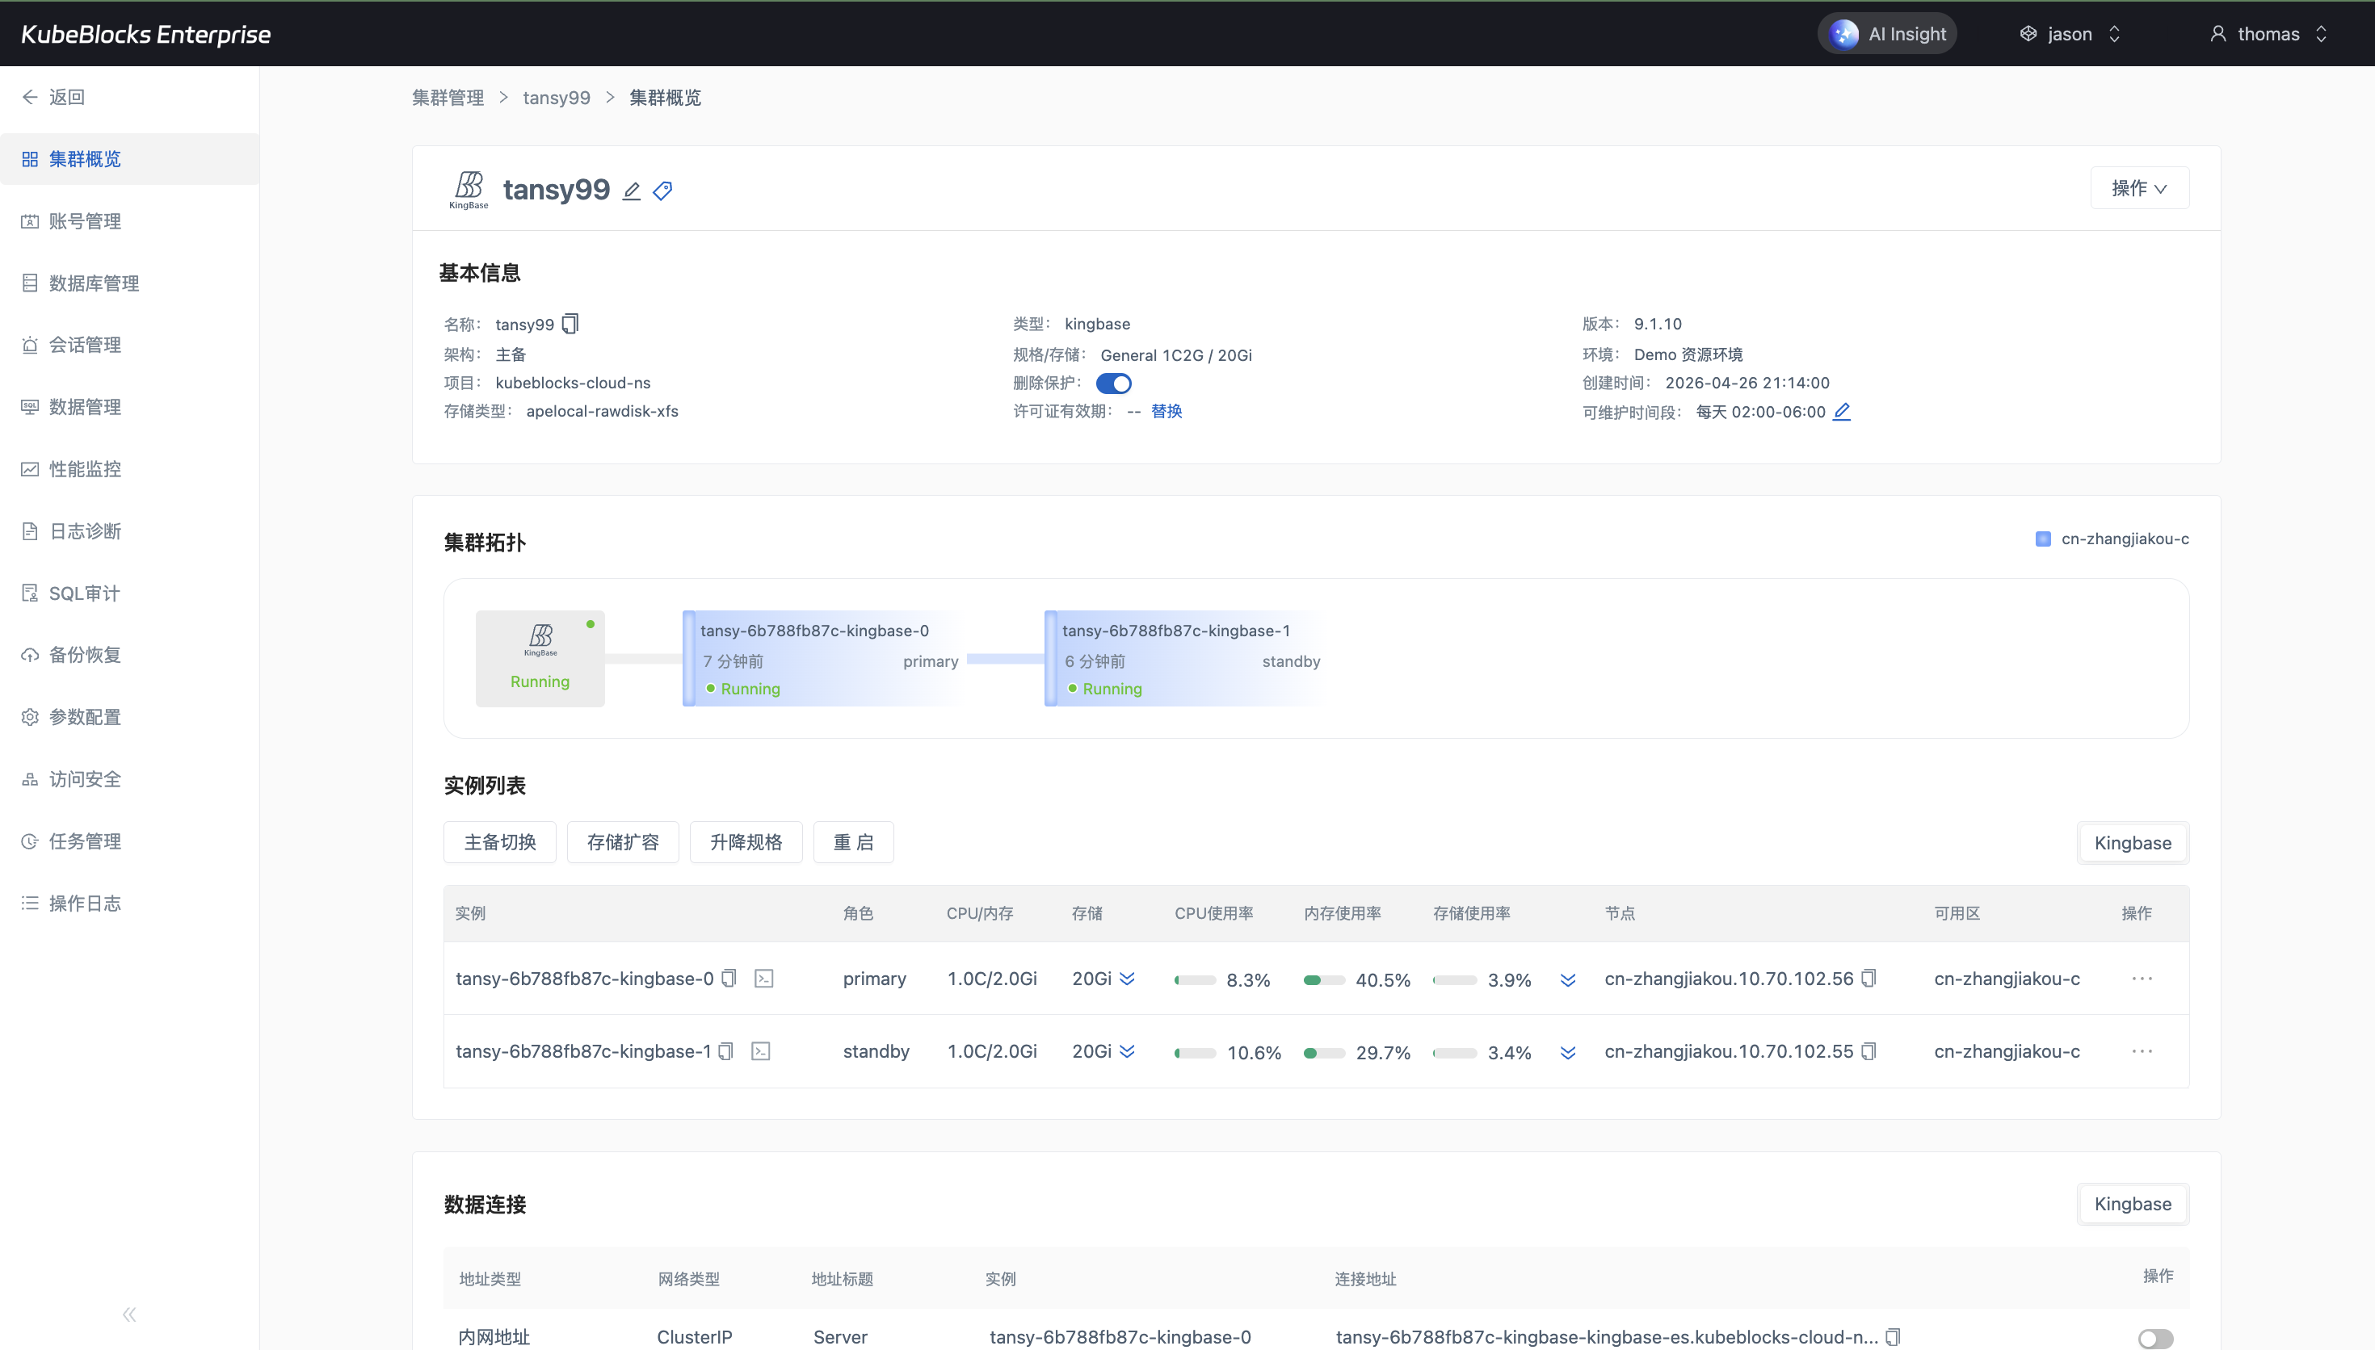Collapse the left sidebar
2375x1350 pixels.
click(129, 1314)
